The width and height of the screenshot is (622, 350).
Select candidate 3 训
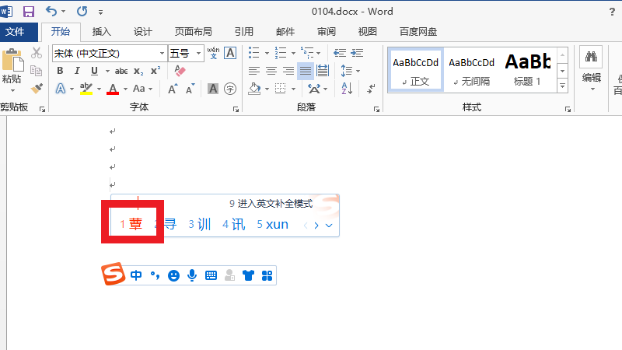tap(200, 225)
